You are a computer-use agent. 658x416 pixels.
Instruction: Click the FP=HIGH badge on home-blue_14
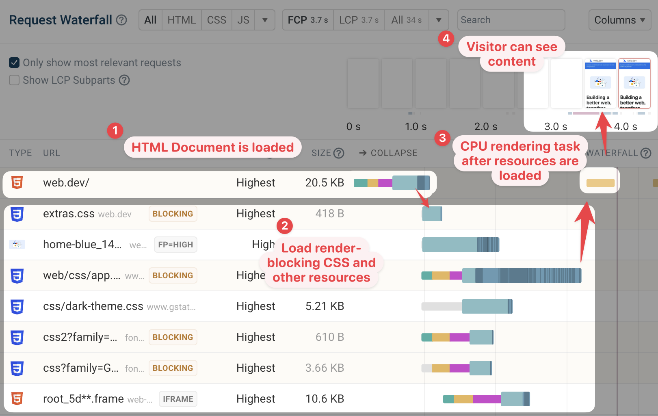pyautogui.click(x=175, y=245)
